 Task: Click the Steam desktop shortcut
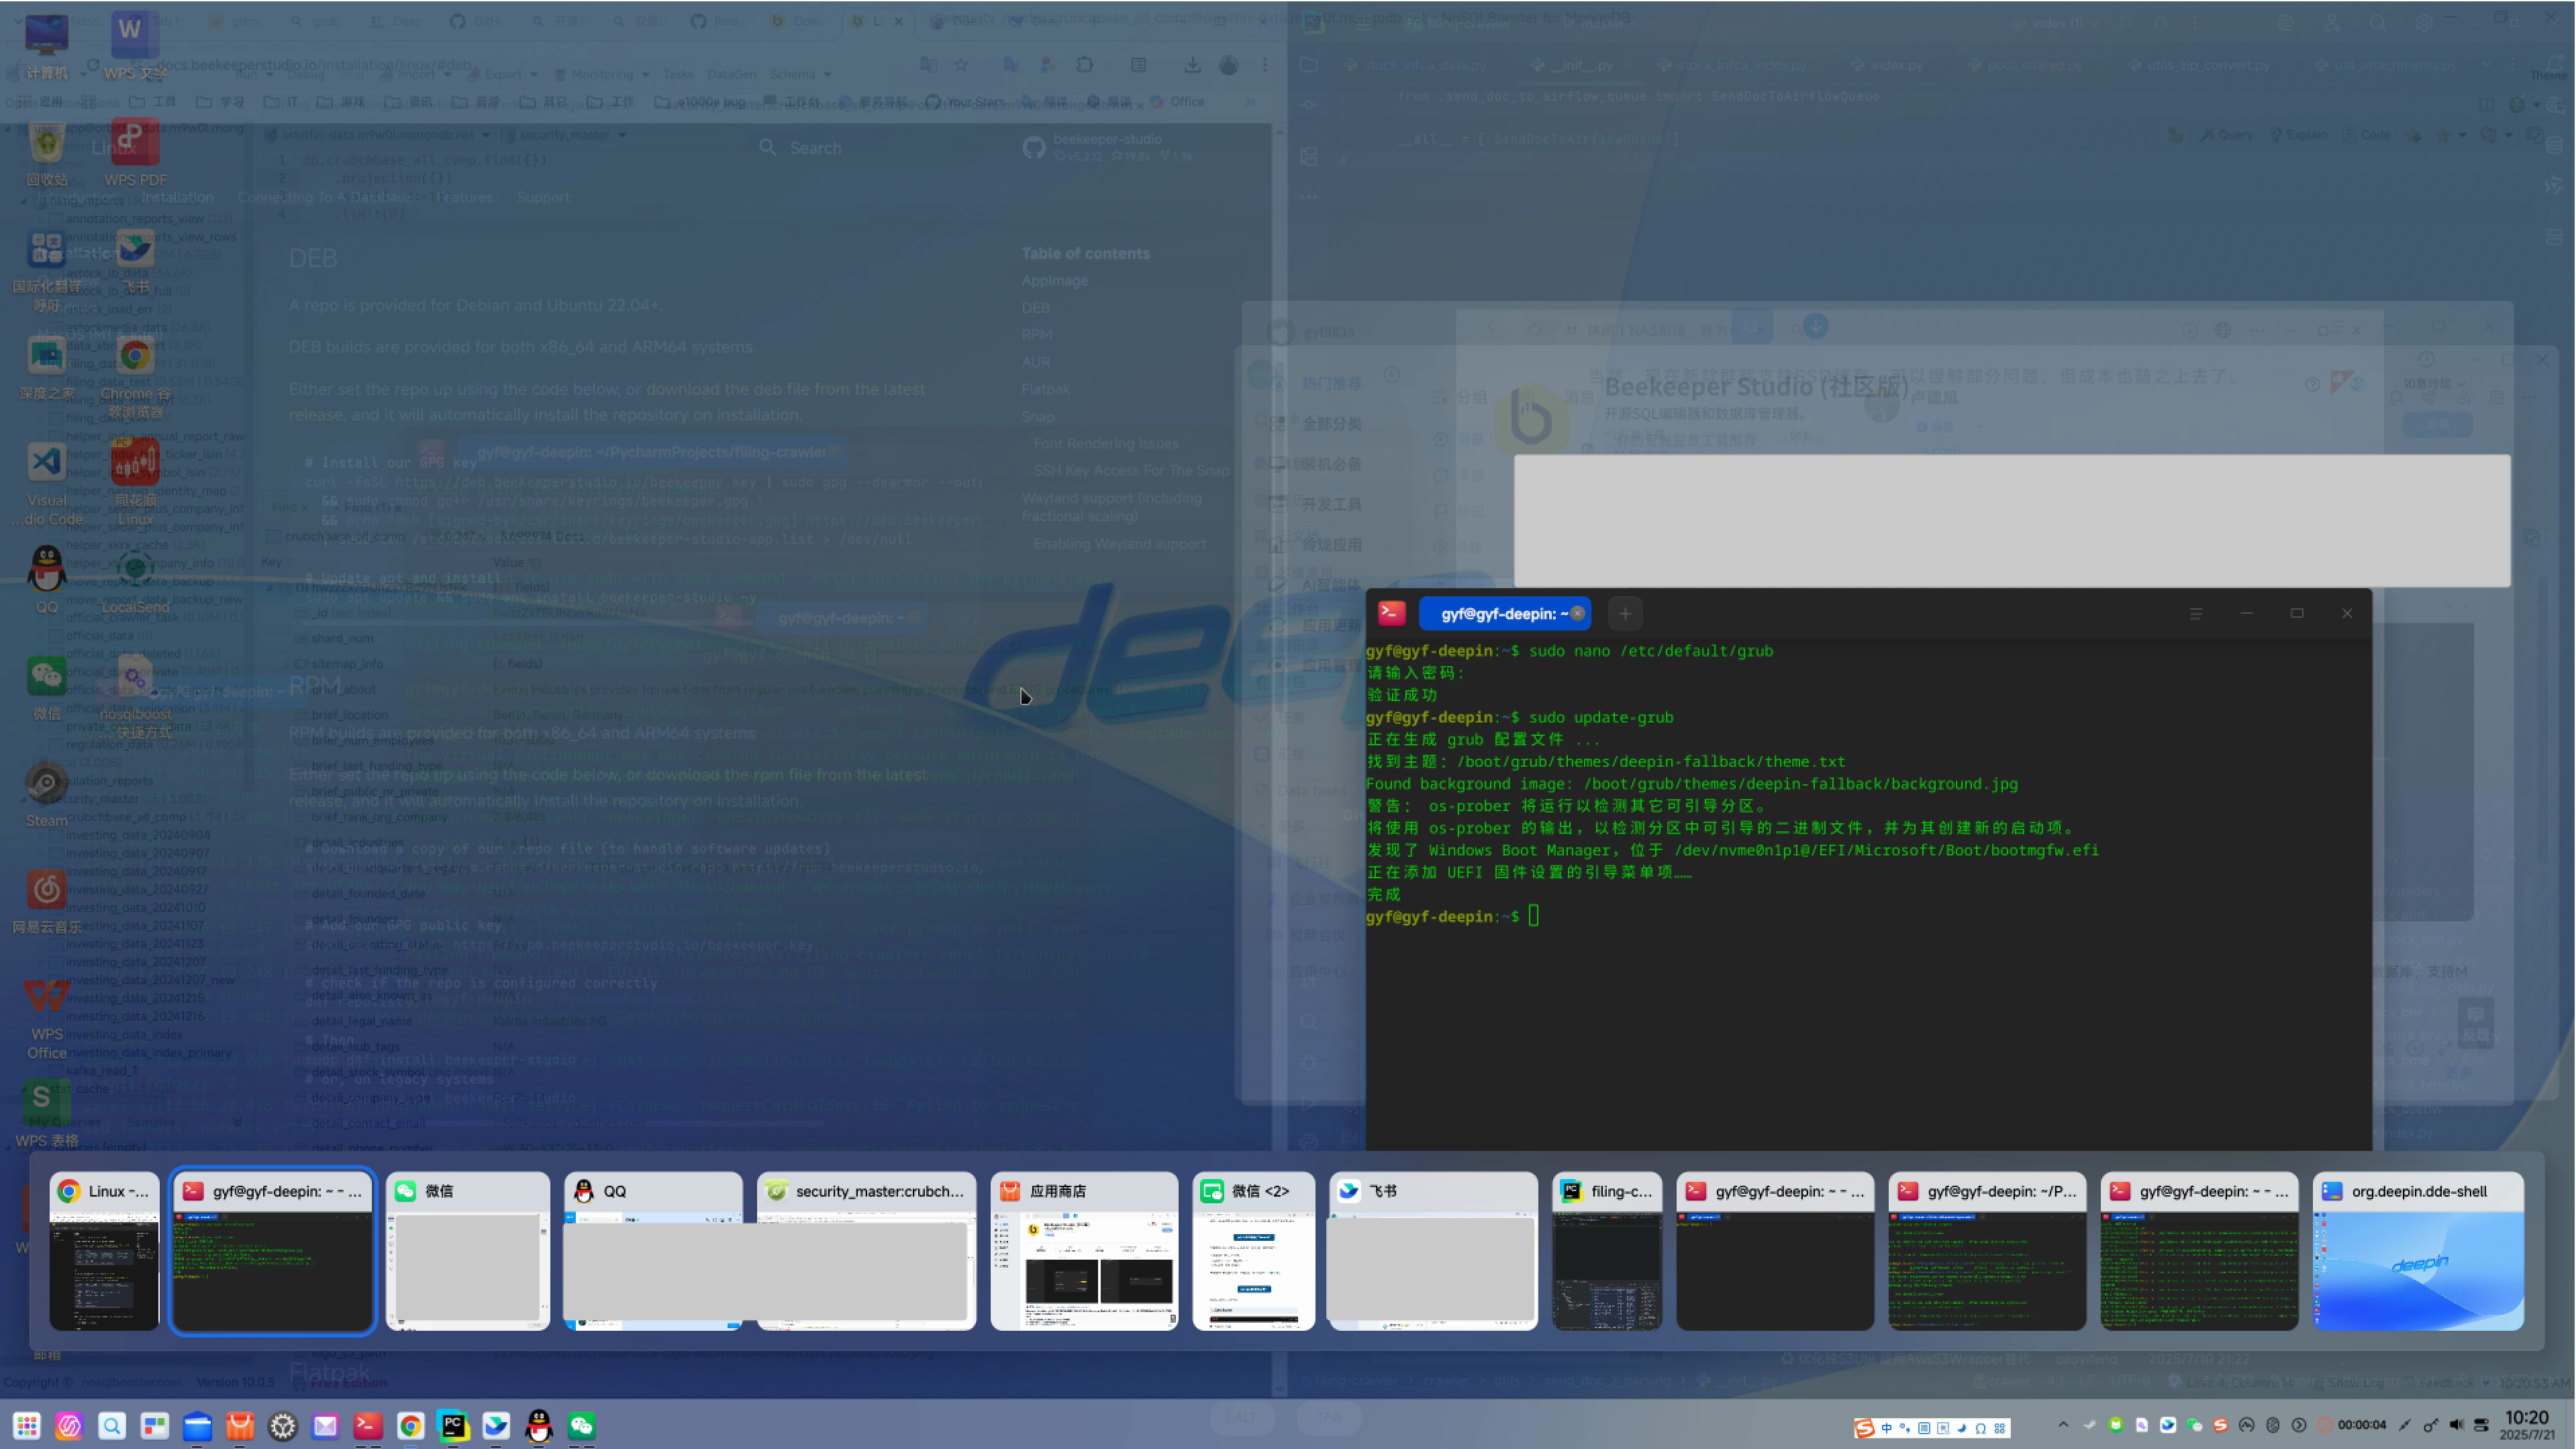pos(46,796)
